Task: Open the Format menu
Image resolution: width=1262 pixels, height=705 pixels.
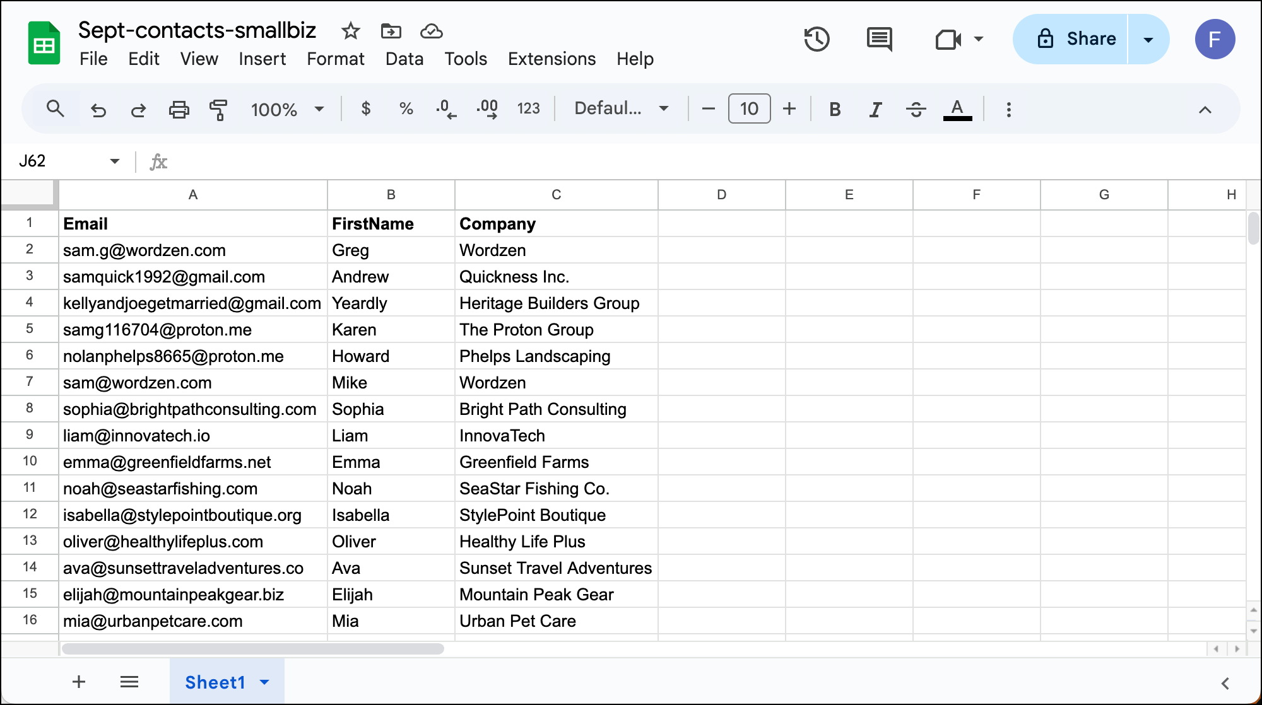Action: [335, 59]
